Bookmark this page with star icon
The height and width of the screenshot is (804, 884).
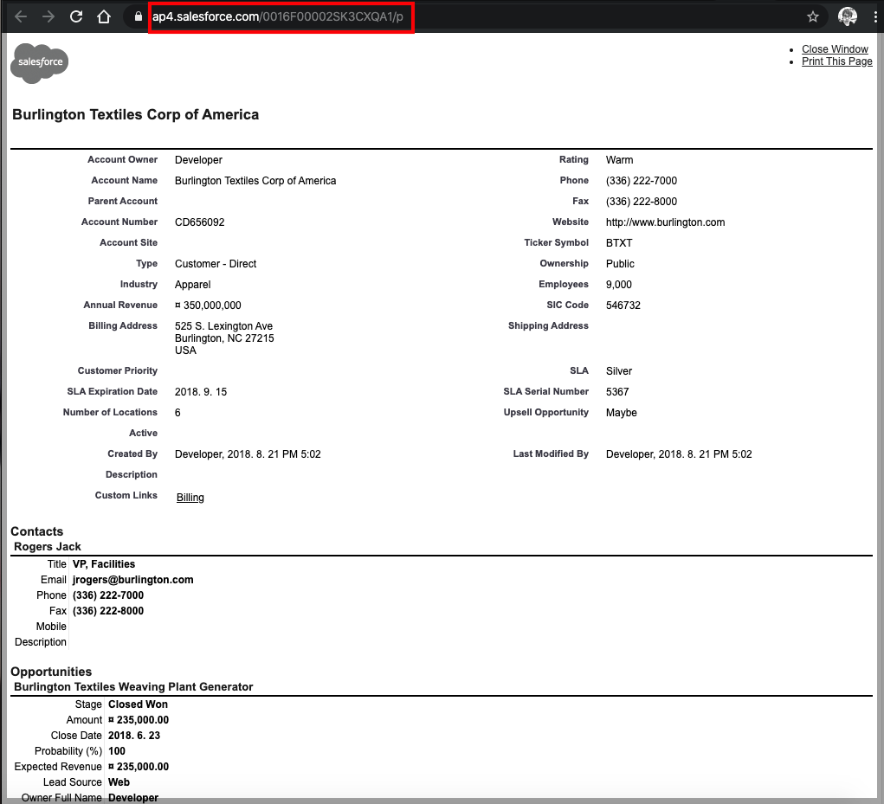point(812,17)
